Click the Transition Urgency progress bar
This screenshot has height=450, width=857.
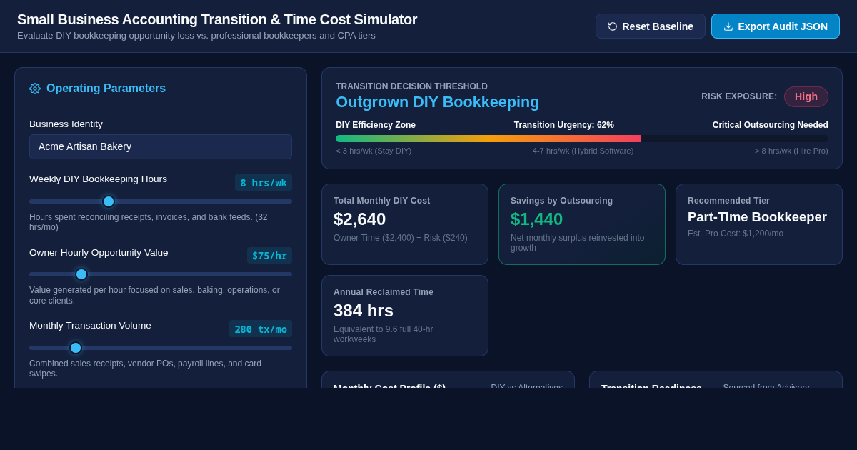point(582,139)
